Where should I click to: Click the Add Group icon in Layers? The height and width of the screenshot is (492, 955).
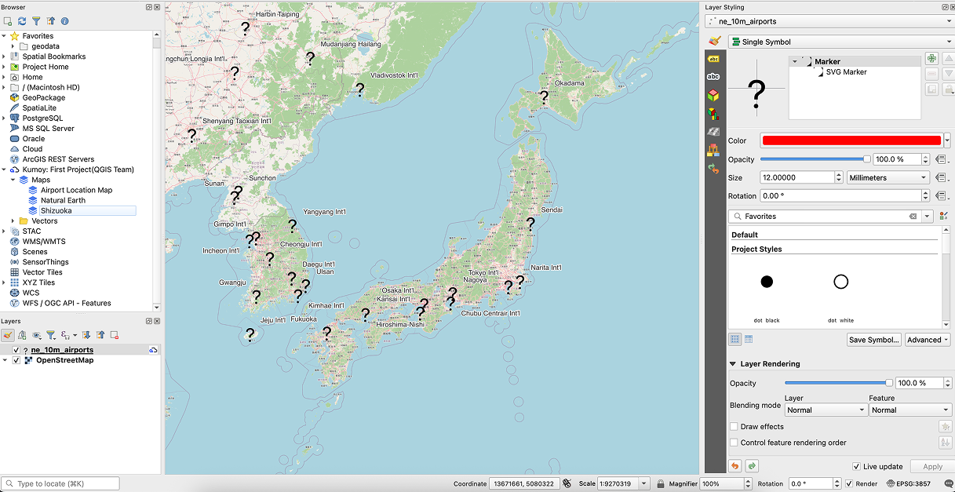(x=23, y=335)
